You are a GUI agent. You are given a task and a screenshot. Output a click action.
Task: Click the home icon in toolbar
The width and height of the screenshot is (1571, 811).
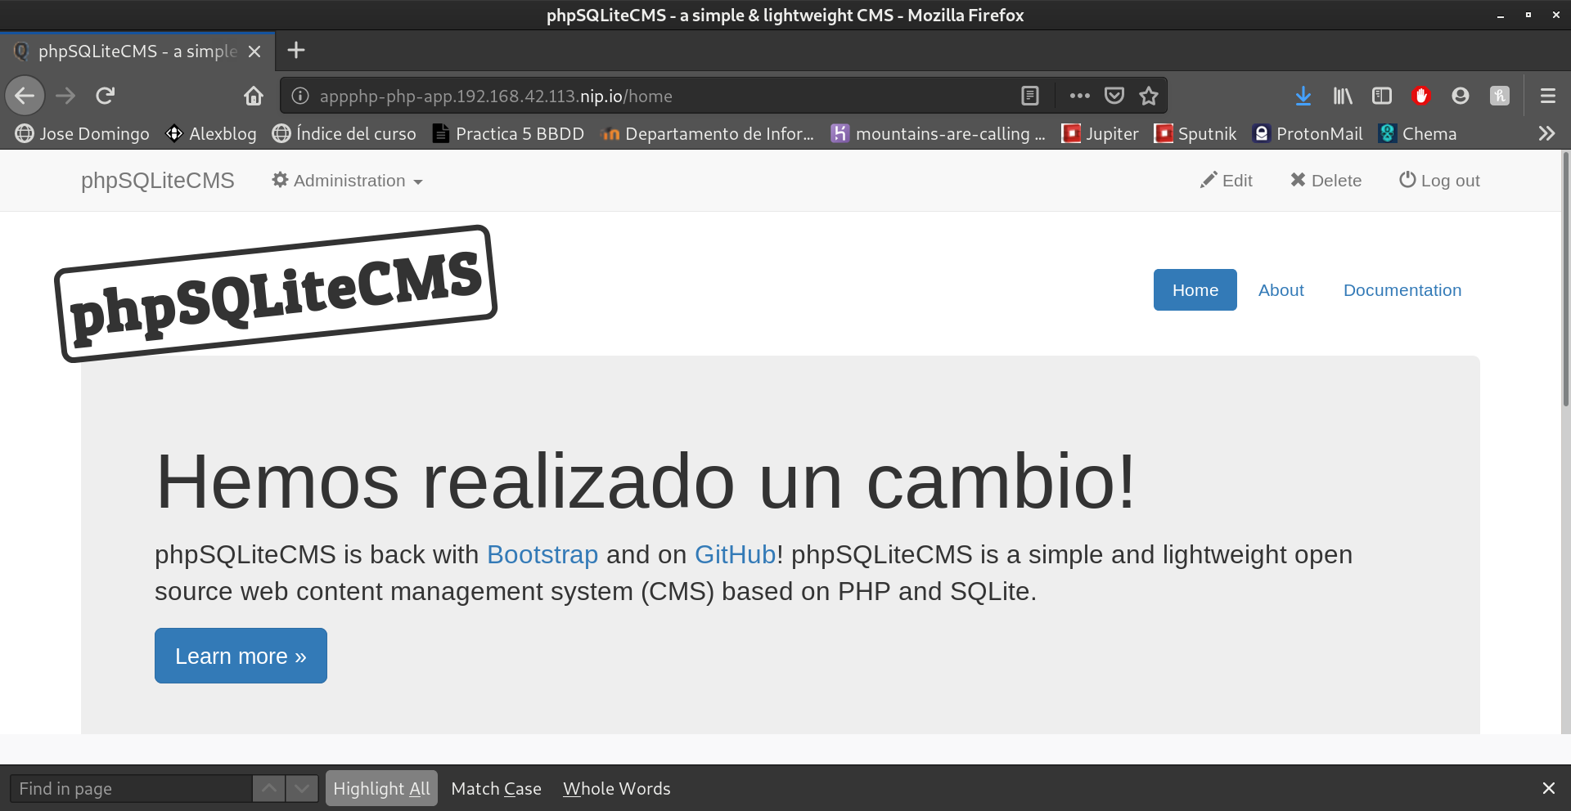[254, 96]
